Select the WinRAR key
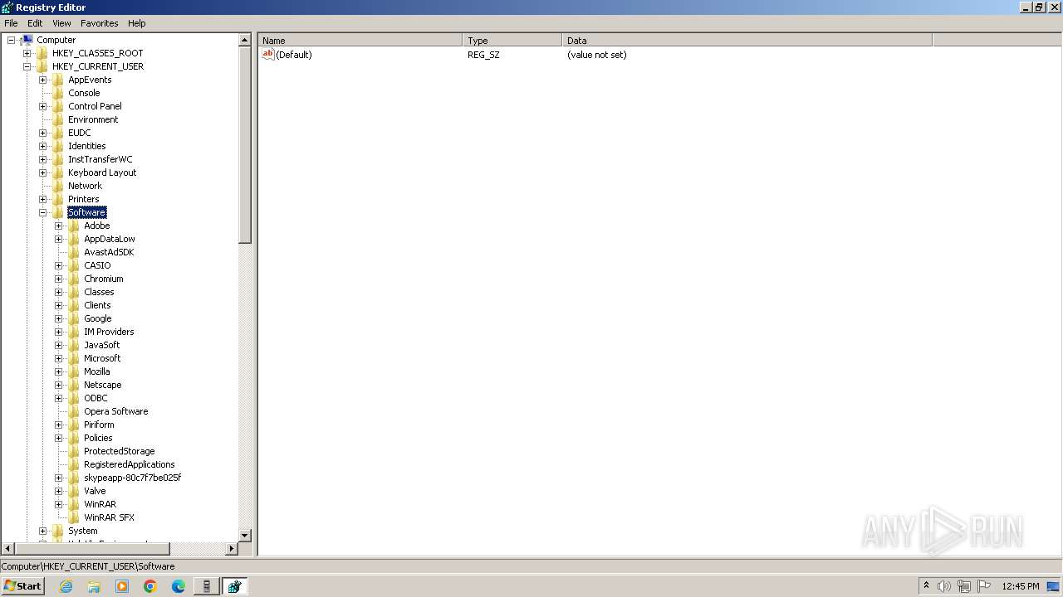 coord(100,504)
